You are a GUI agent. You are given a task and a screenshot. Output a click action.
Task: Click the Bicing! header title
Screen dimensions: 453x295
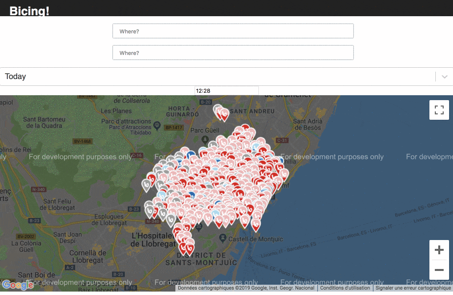click(29, 11)
